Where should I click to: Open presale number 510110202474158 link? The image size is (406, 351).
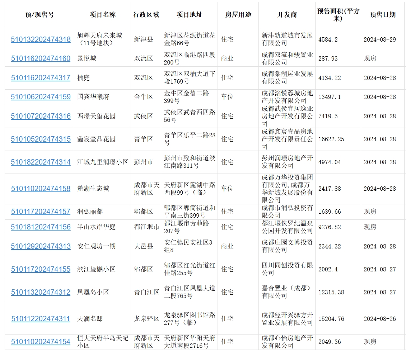[41, 189]
